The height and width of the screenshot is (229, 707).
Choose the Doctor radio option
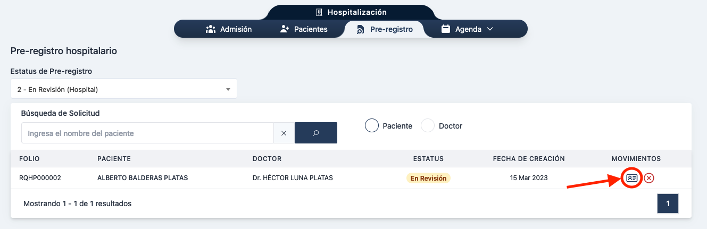point(428,126)
